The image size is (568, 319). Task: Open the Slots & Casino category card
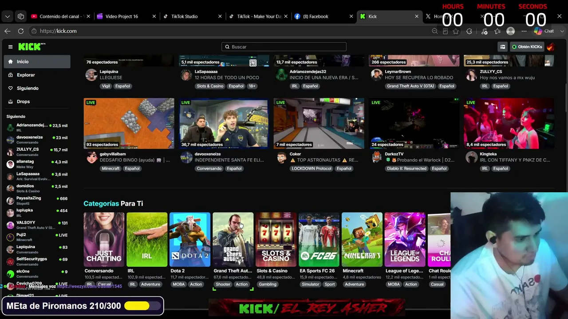coord(276,240)
